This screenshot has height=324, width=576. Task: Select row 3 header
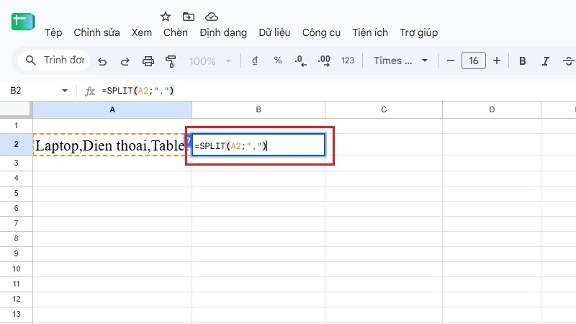16,163
